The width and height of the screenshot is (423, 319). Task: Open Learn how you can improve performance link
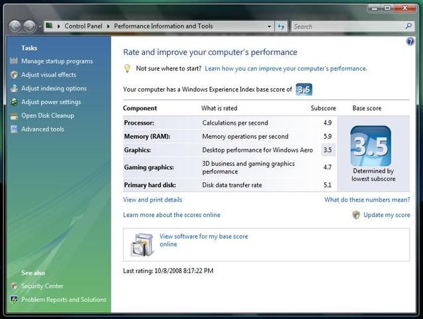[286, 69]
